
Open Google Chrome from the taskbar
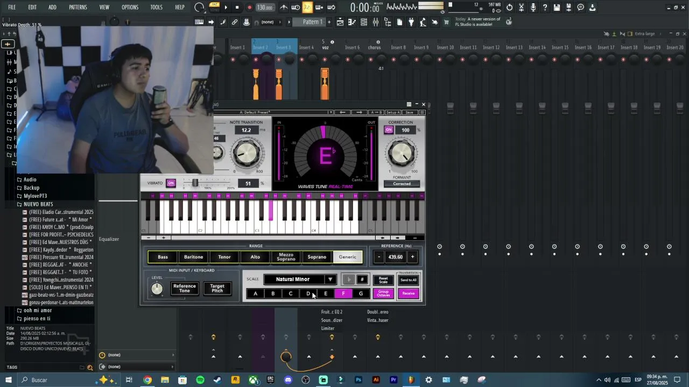[x=147, y=380]
